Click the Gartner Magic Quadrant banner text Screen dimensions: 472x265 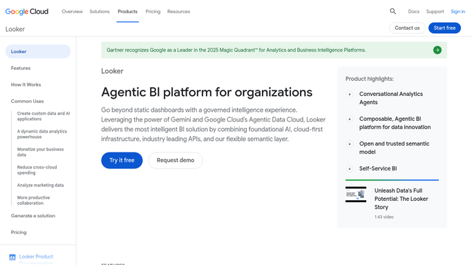(236, 50)
